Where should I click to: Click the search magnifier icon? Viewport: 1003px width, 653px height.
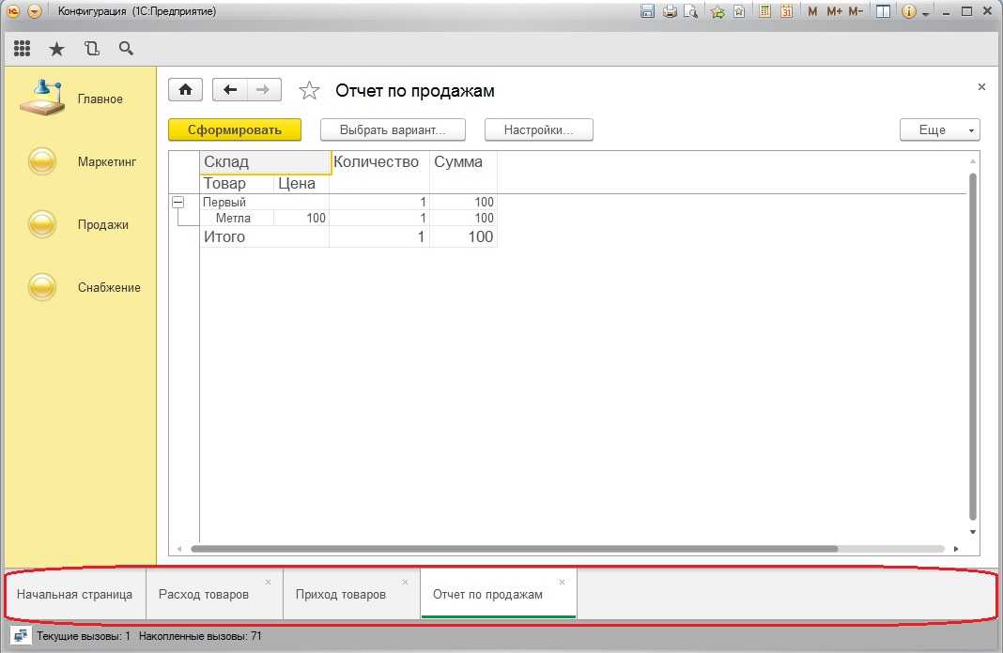[x=126, y=49]
